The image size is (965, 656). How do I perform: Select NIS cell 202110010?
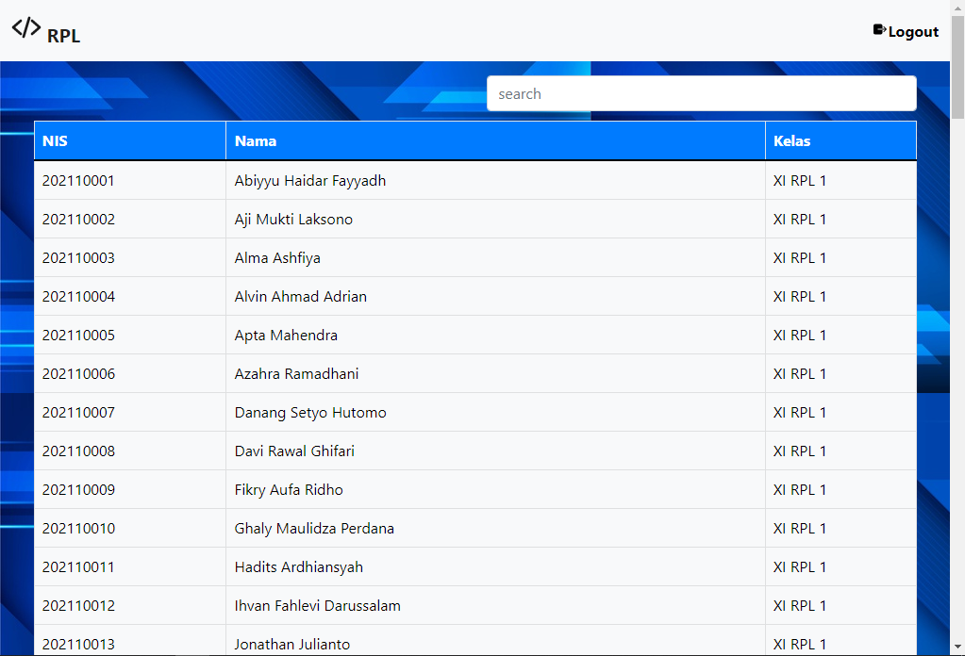coord(78,530)
